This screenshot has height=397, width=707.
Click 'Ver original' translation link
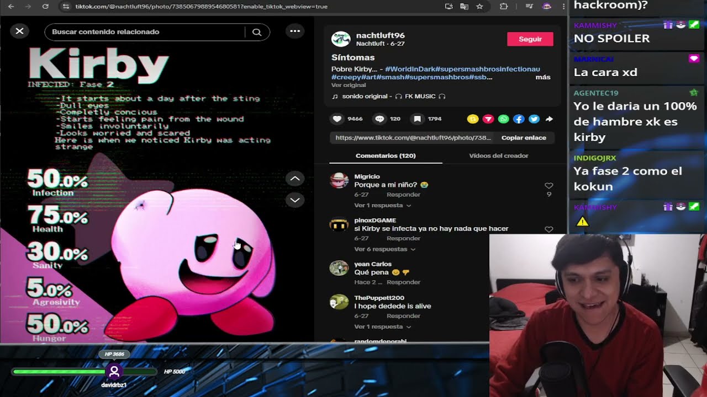pos(349,85)
